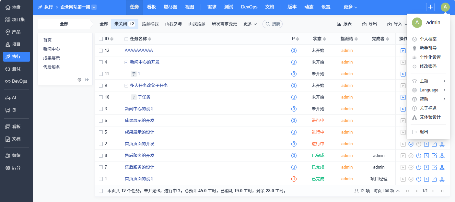Image resolution: width=455 pixels, height=202 pixels.
Task: Expand the Language submenu
Action: coord(429,90)
